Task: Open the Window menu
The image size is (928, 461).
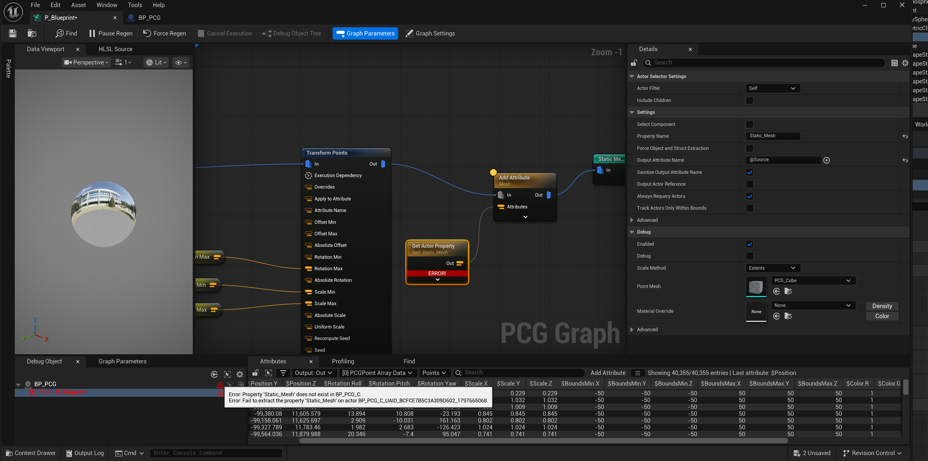Action: [107, 5]
